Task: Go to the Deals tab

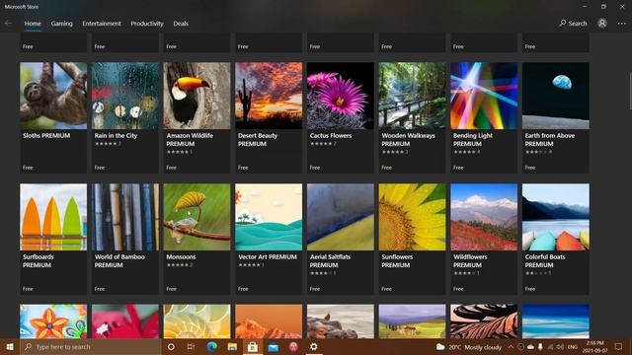Action: pyautogui.click(x=181, y=24)
